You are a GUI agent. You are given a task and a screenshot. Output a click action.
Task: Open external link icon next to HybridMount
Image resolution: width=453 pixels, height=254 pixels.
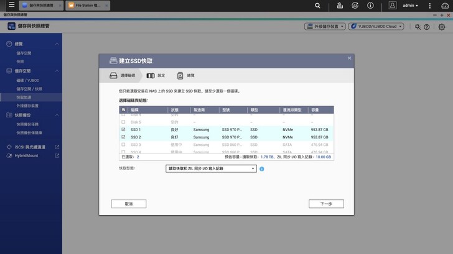pos(57,156)
